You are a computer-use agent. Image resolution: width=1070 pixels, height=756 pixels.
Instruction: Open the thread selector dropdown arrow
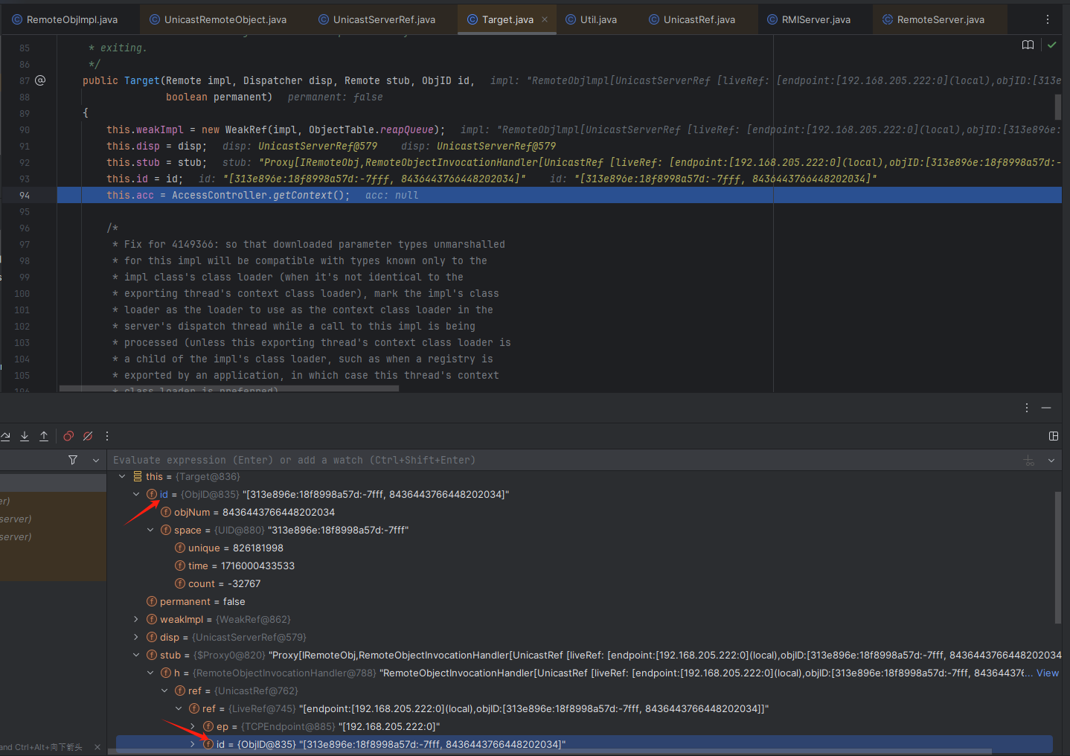point(96,460)
